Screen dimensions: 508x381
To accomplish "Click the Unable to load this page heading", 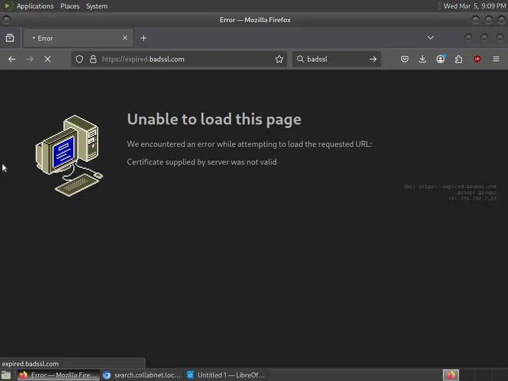I will coord(214,119).
